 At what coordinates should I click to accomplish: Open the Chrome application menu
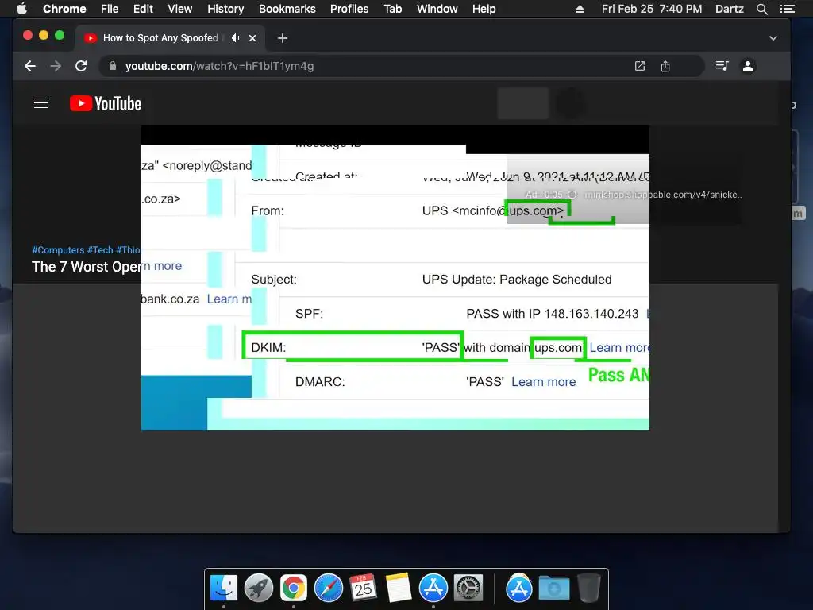(64, 9)
